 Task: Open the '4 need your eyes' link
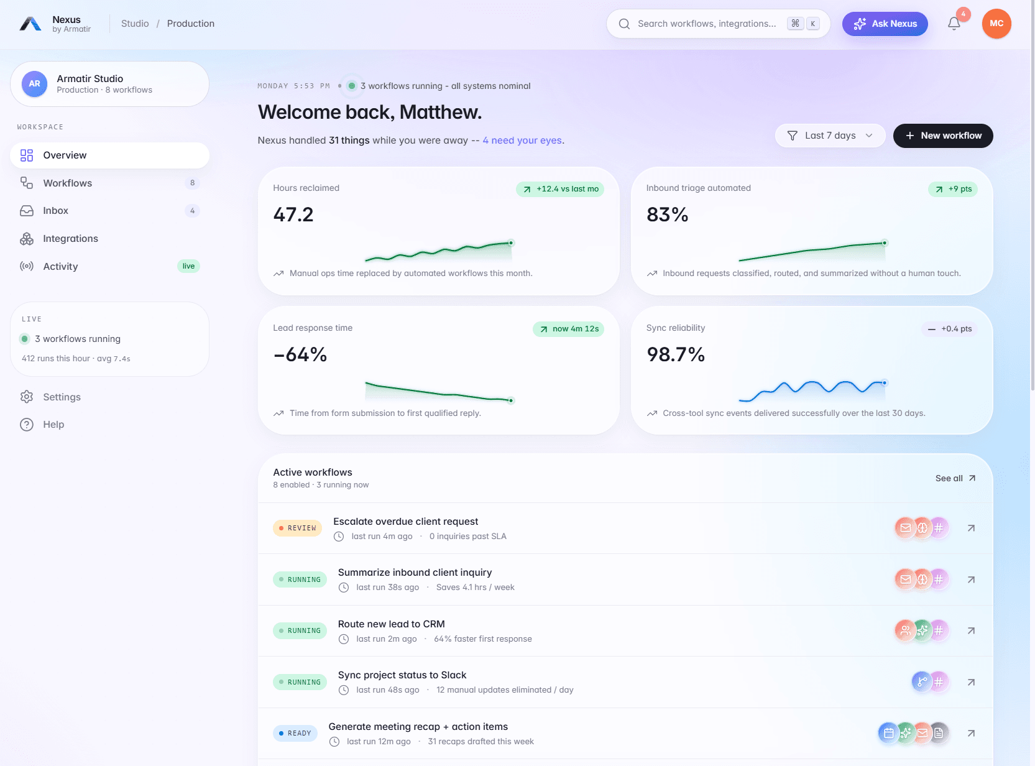[x=522, y=141]
